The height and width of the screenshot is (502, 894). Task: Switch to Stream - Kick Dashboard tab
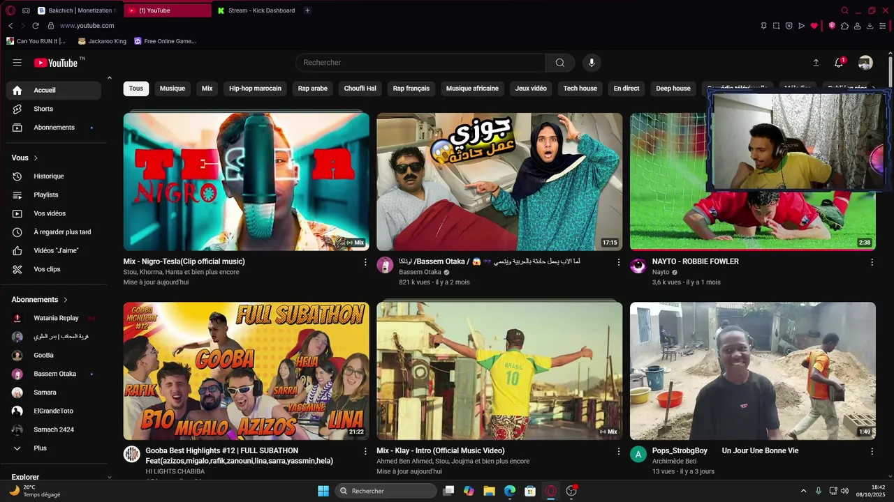pos(256,10)
